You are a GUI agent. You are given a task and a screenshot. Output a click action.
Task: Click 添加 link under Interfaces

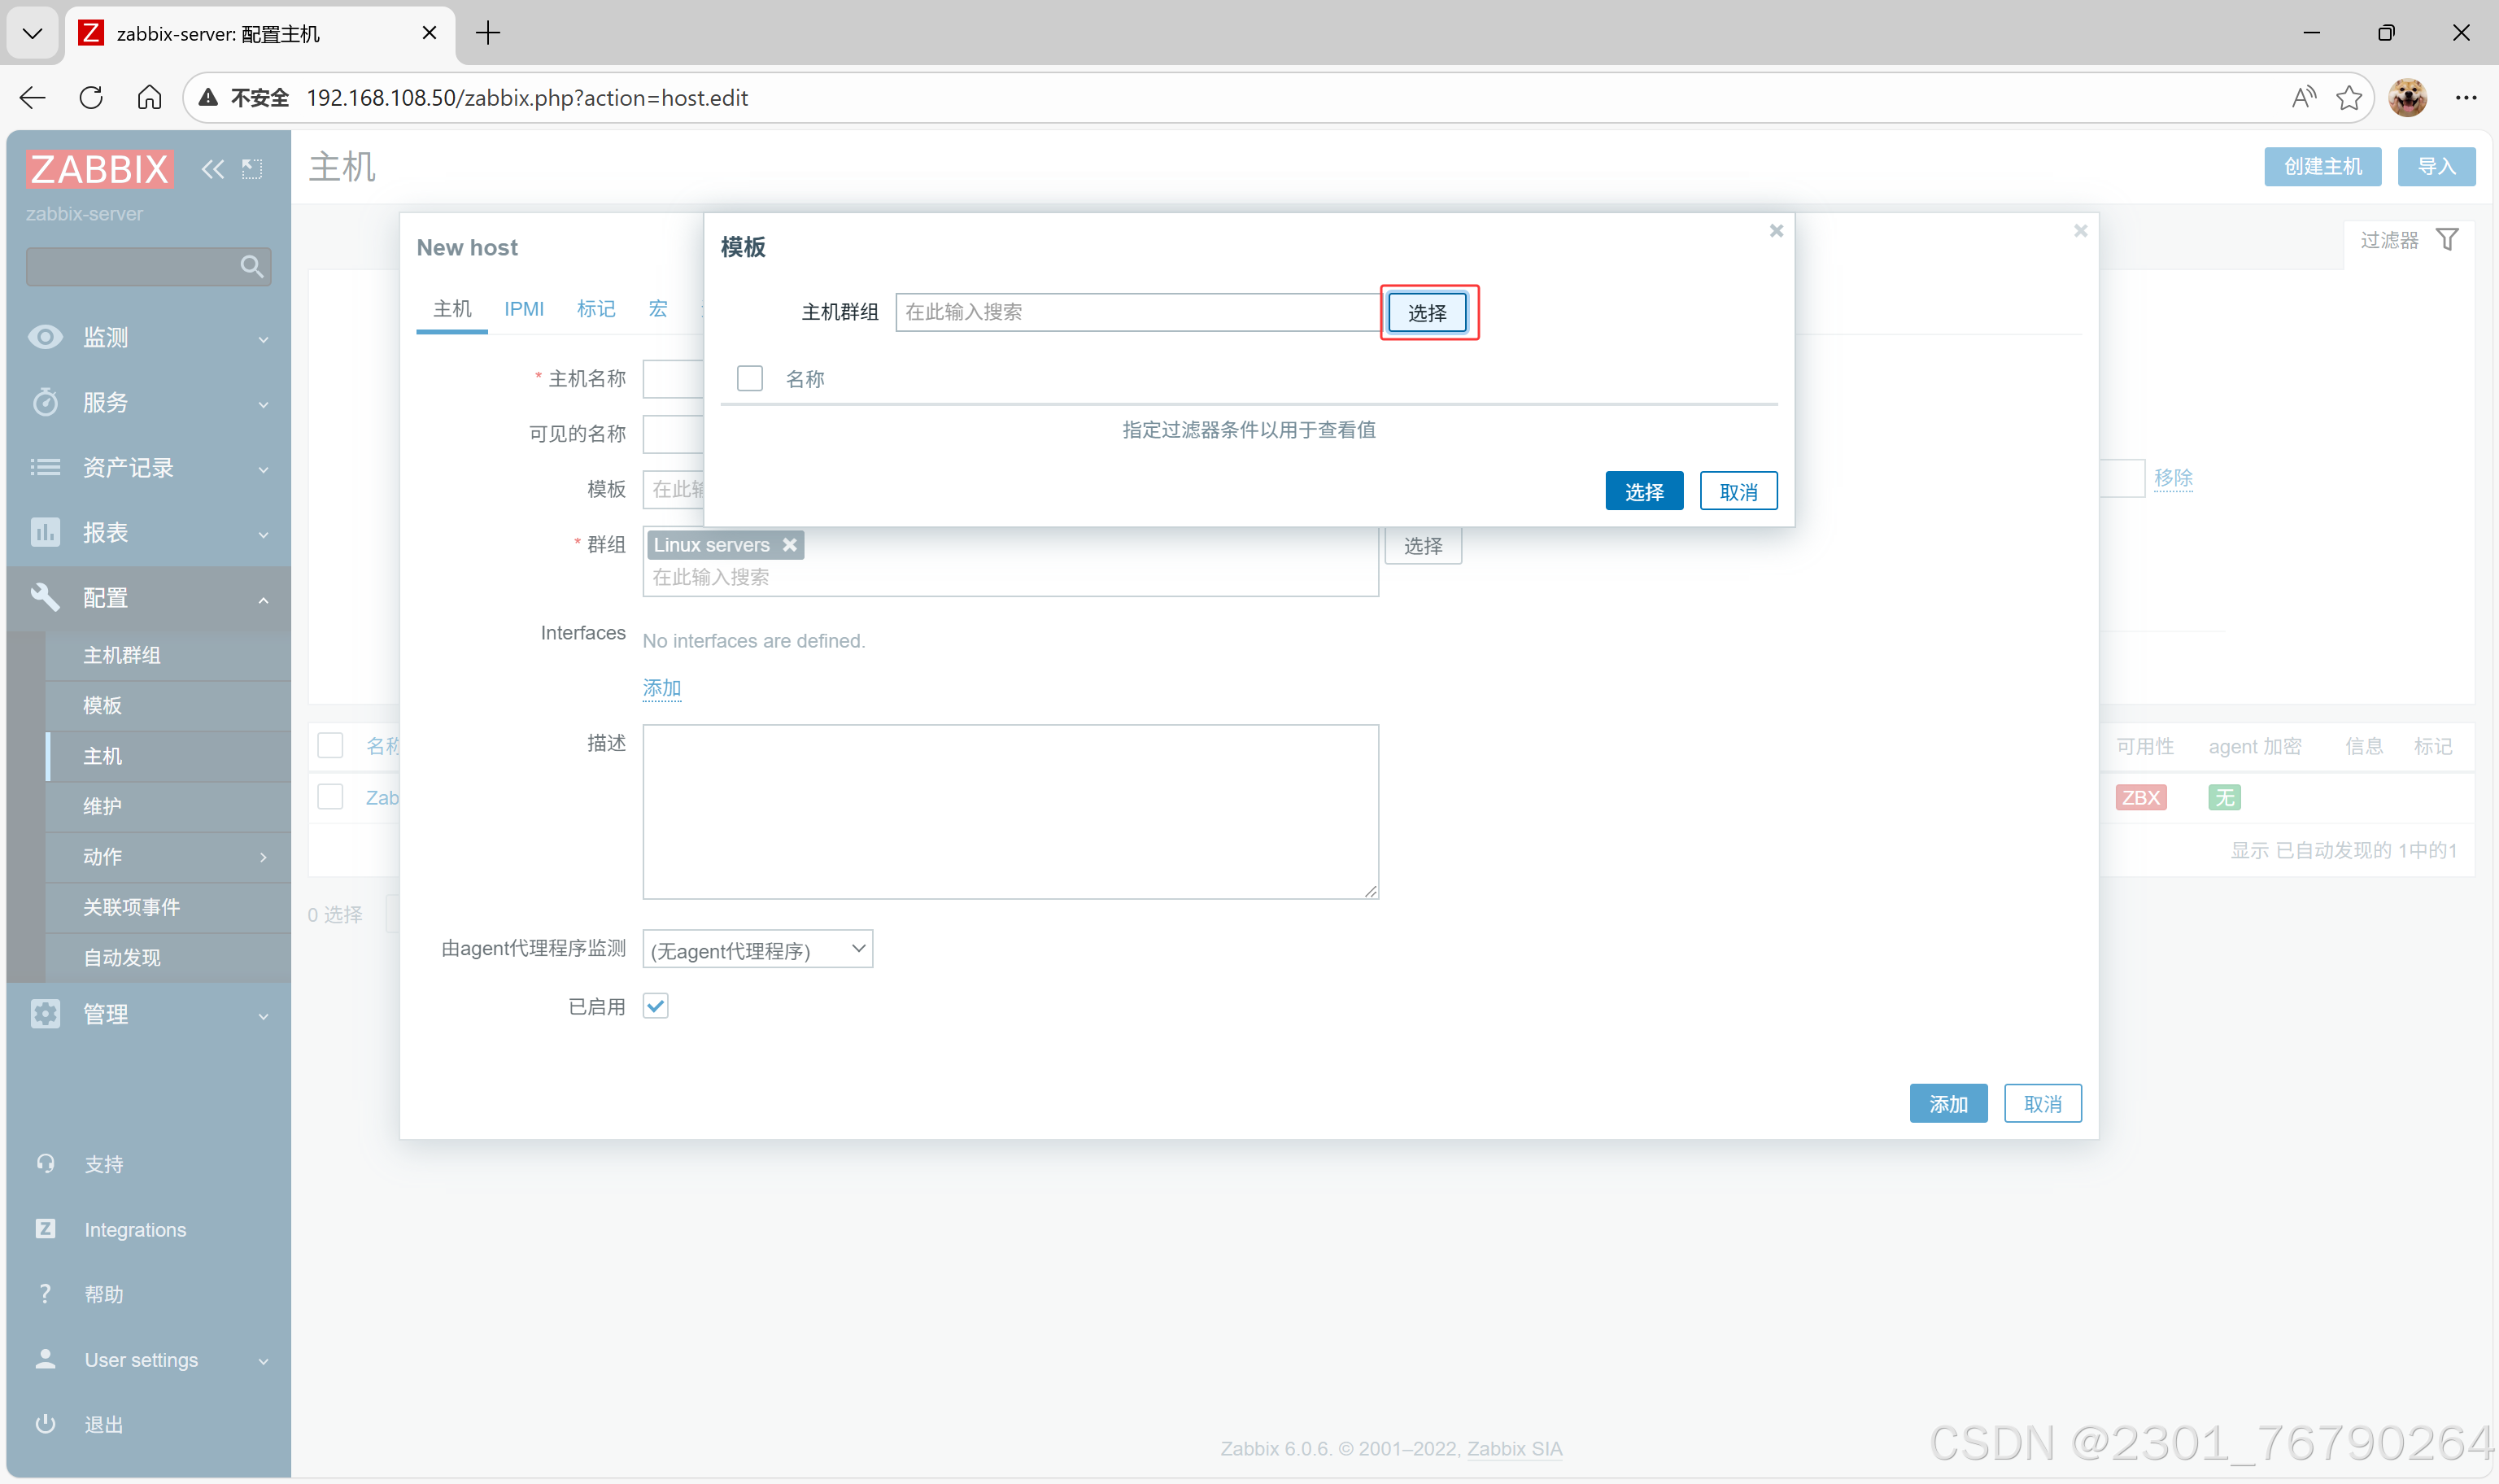(x=661, y=688)
